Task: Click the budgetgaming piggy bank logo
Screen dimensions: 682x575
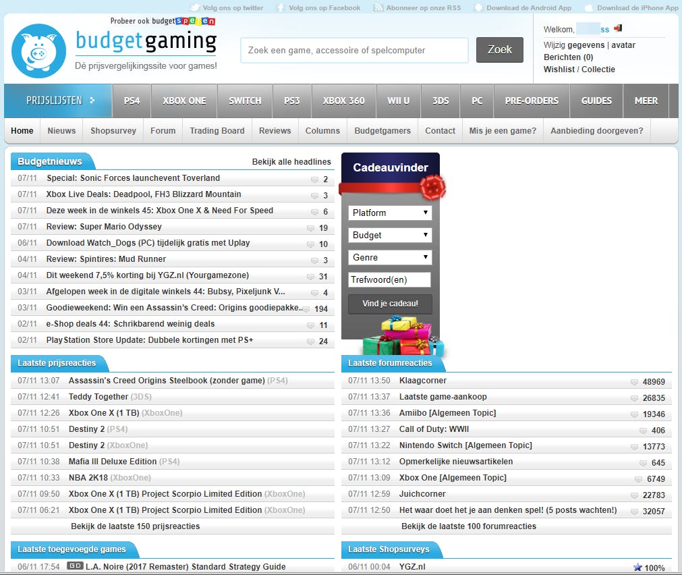Action: pos(38,51)
